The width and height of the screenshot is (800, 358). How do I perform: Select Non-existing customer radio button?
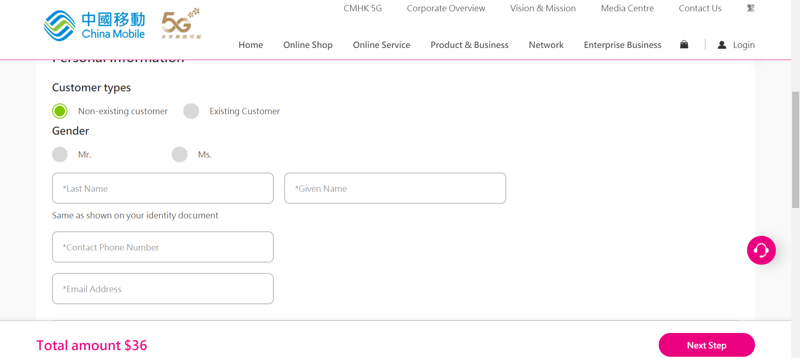60,111
